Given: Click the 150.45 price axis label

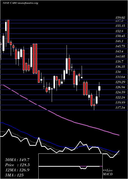Looking at the screenshot, I should point(120,36).
